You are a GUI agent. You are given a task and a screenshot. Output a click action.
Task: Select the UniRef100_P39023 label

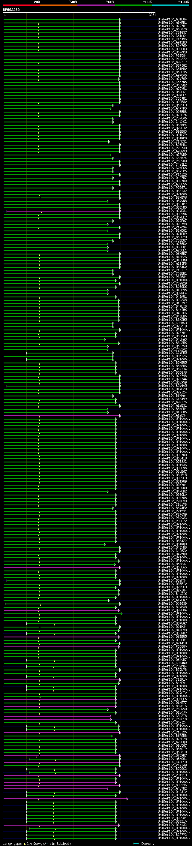coord(172,518)
